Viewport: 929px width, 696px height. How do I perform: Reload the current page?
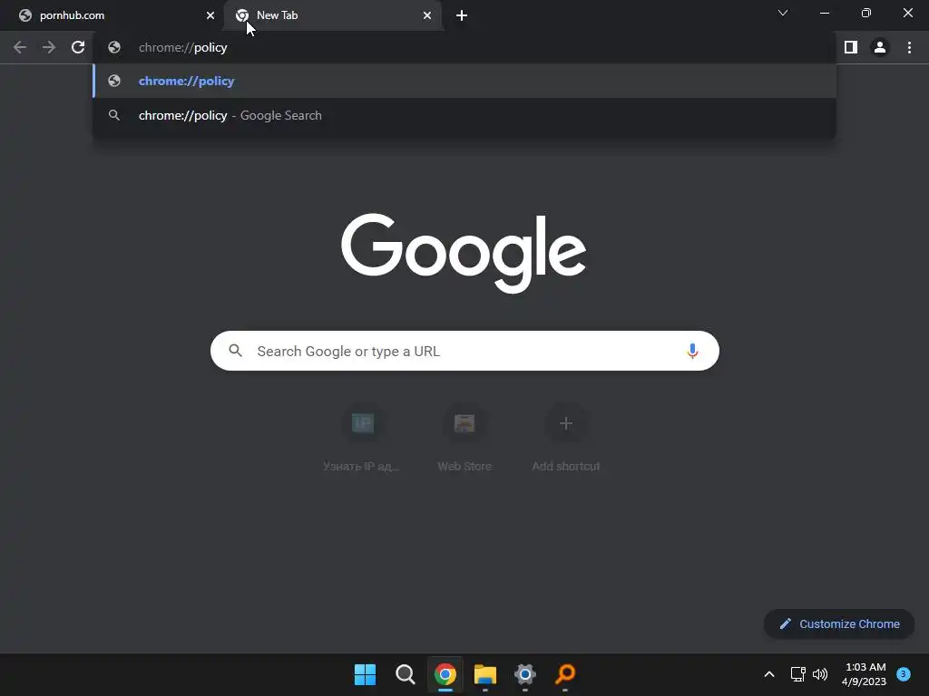point(78,47)
